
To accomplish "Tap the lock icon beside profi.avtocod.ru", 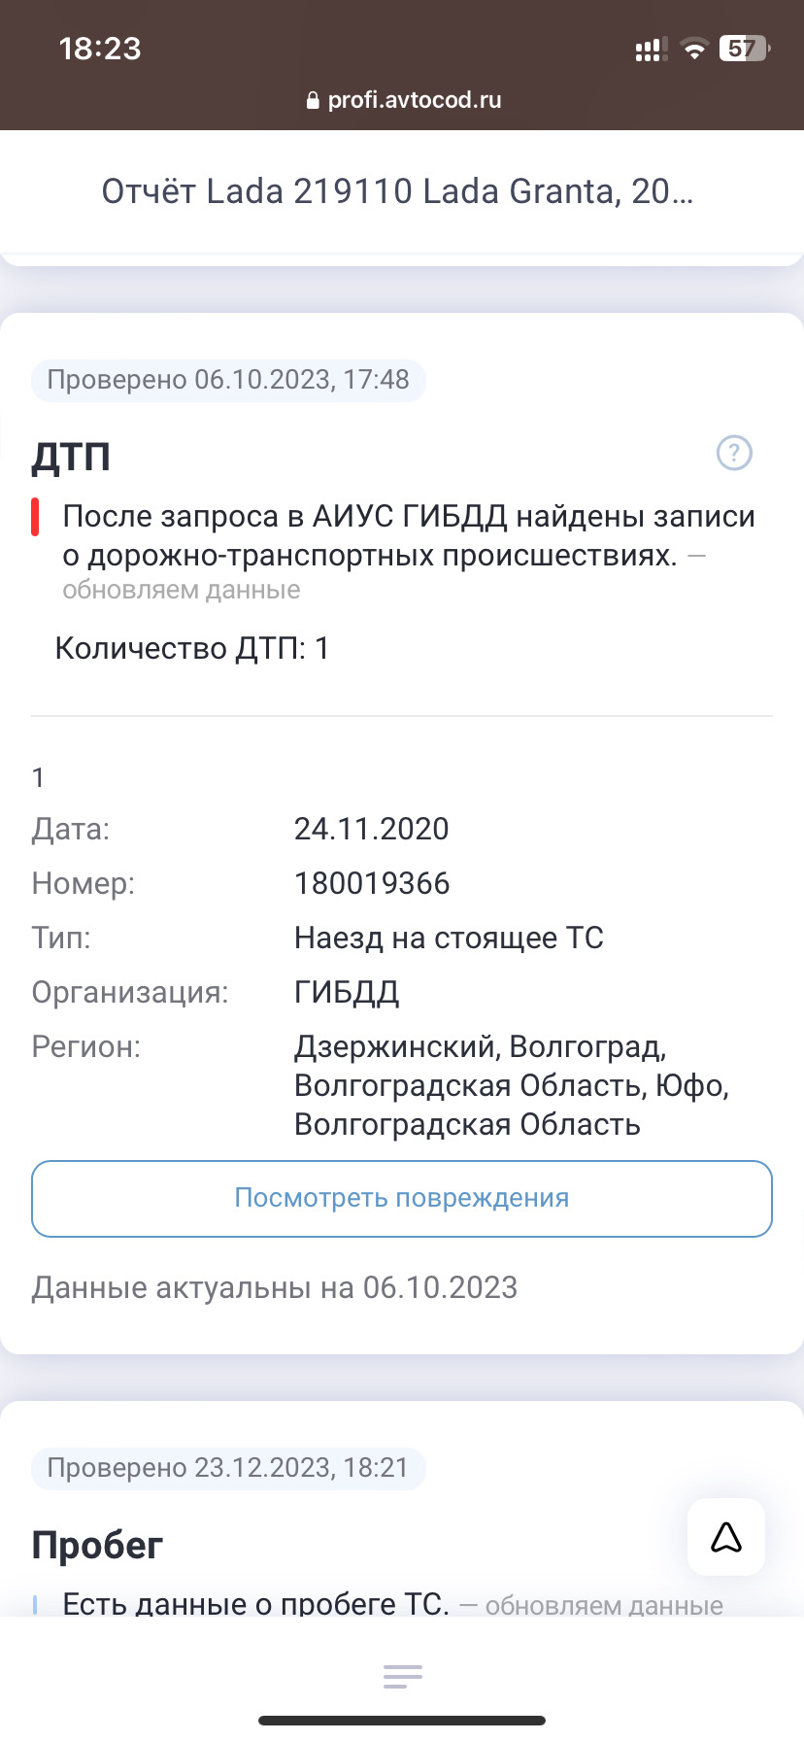I will [x=313, y=100].
